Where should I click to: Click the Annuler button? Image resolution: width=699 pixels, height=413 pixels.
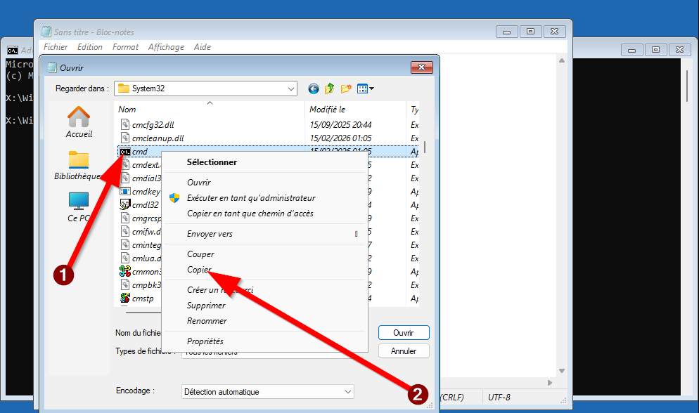[403, 350]
